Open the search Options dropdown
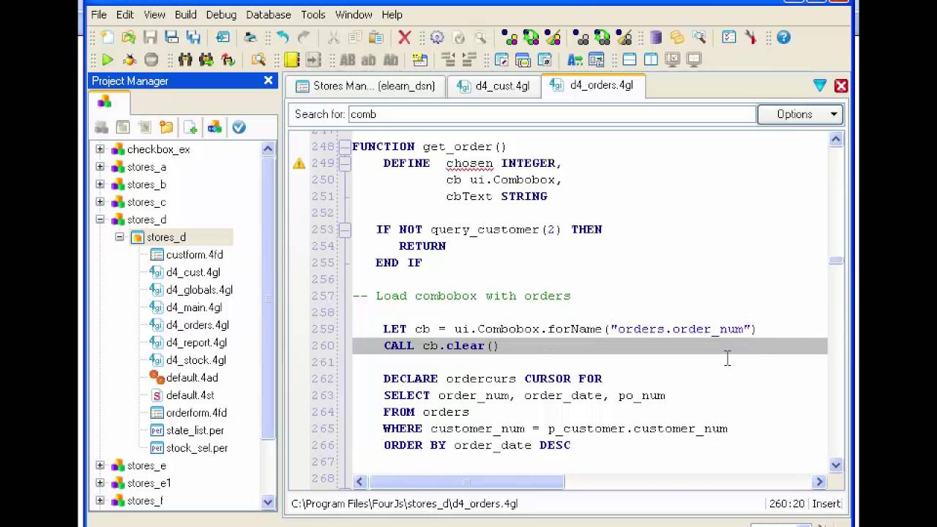The image size is (937, 527). click(800, 114)
